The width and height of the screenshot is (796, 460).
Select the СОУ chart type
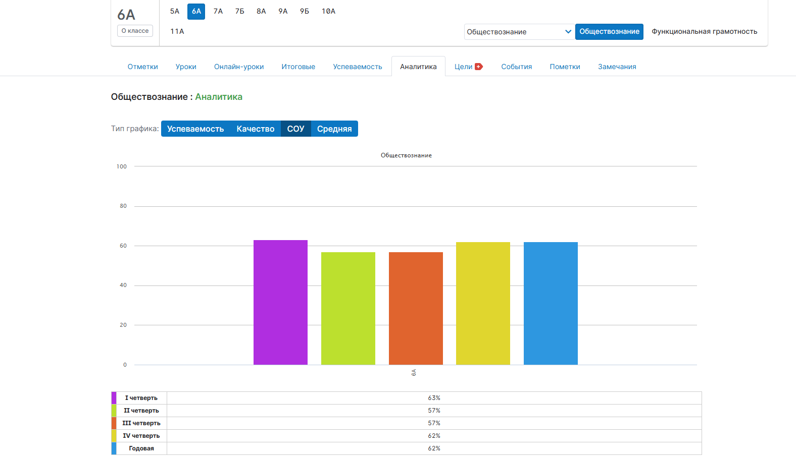click(x=295, y=129)
